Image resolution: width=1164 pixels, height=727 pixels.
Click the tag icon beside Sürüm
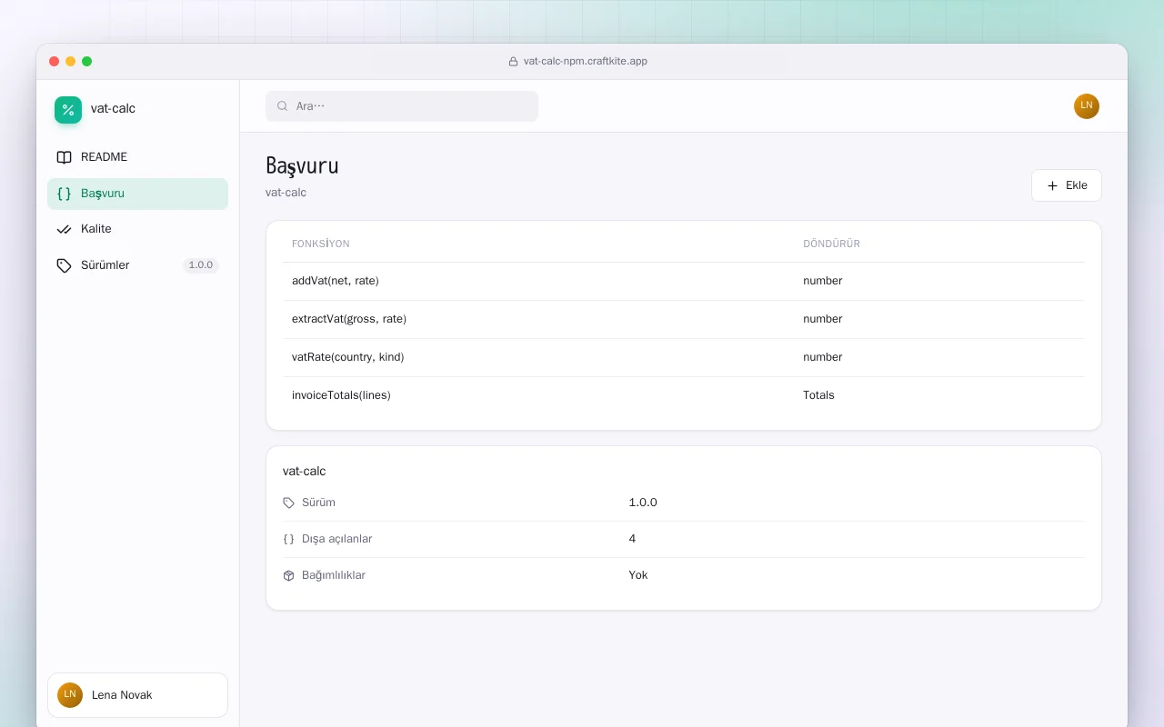tap(289, 503)
